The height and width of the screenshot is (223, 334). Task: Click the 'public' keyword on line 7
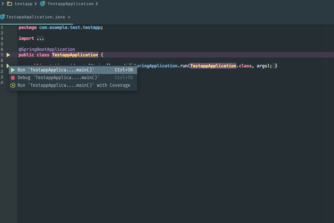26,55
